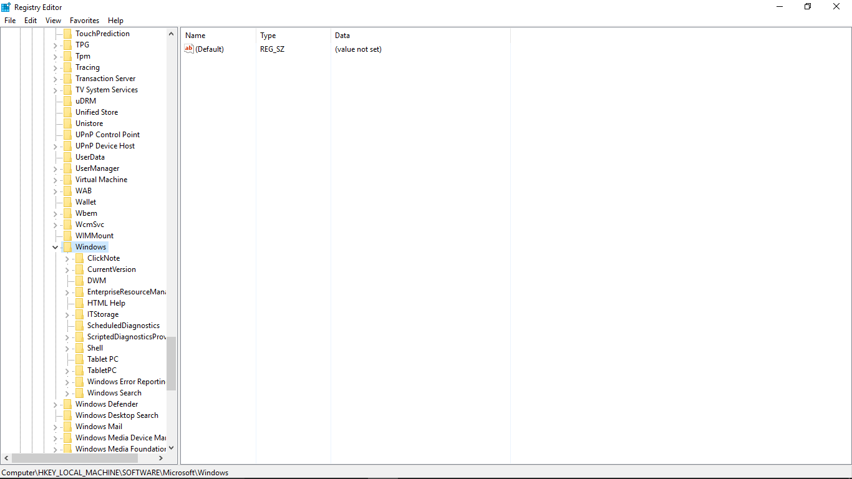Select the Windows Media Device Manager key
The width and height of the screenshot is (852, 479).
[x=120, y=438]
